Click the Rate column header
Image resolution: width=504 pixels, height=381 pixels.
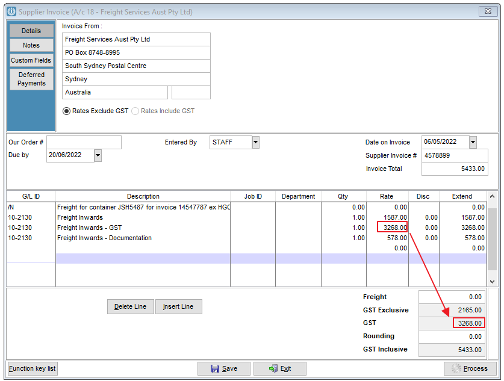pos(387,197)
